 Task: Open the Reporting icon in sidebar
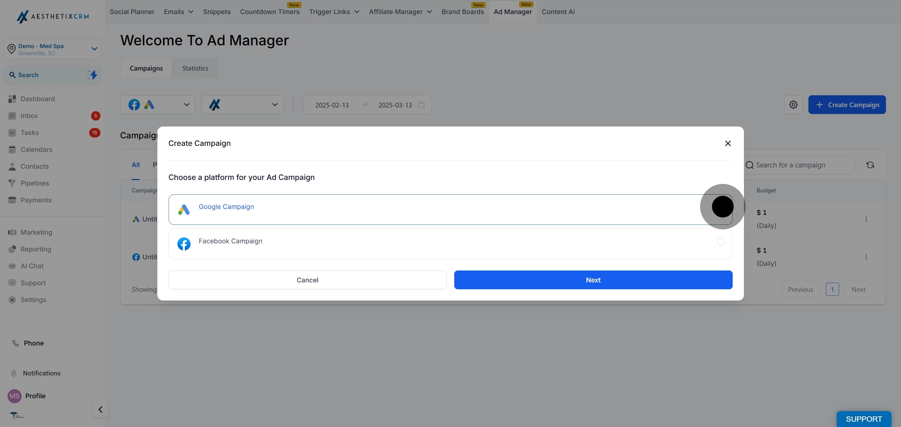click(x=12, y=249)
